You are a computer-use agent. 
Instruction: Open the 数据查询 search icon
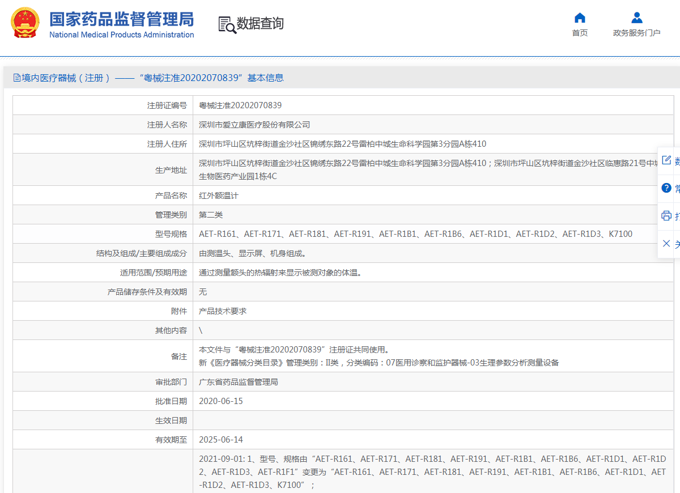click(227, 24)
